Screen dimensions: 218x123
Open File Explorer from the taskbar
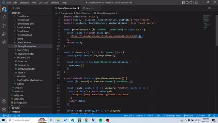(x=58, y=120)
